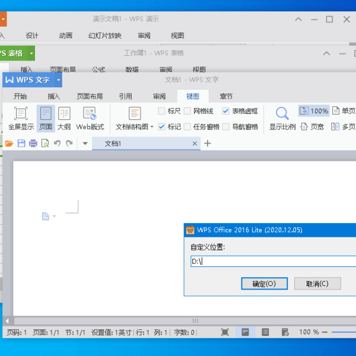Fit view to page width
356x356 pixels.
tap(311, 127)
